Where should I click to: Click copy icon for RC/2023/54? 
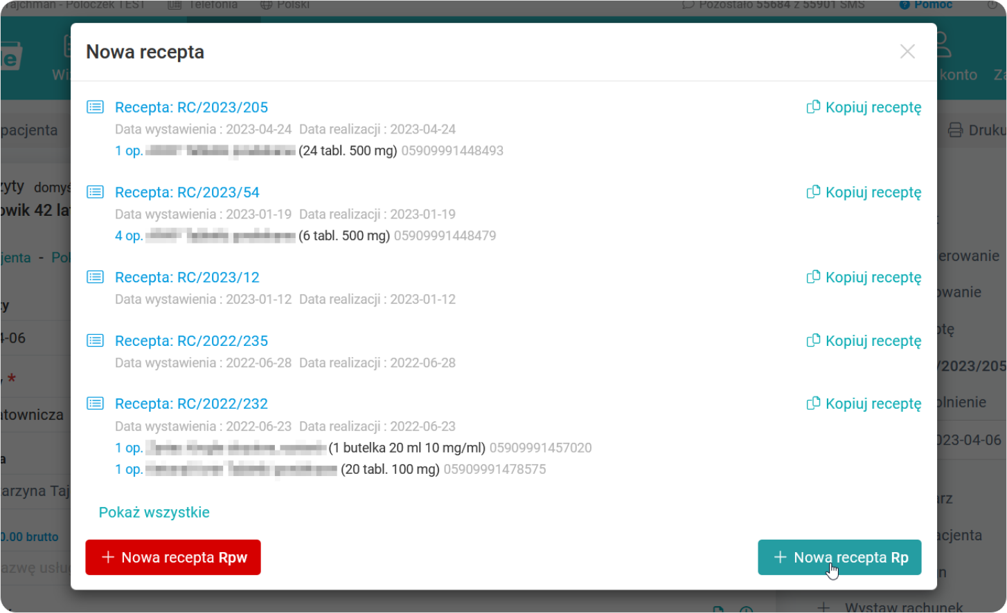click(x=814, y=192)
